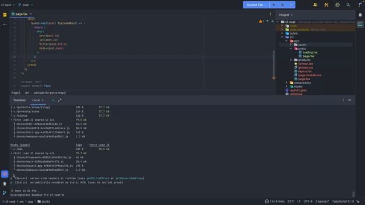
Task: Open editor tabs options menu
Action: 270,14
